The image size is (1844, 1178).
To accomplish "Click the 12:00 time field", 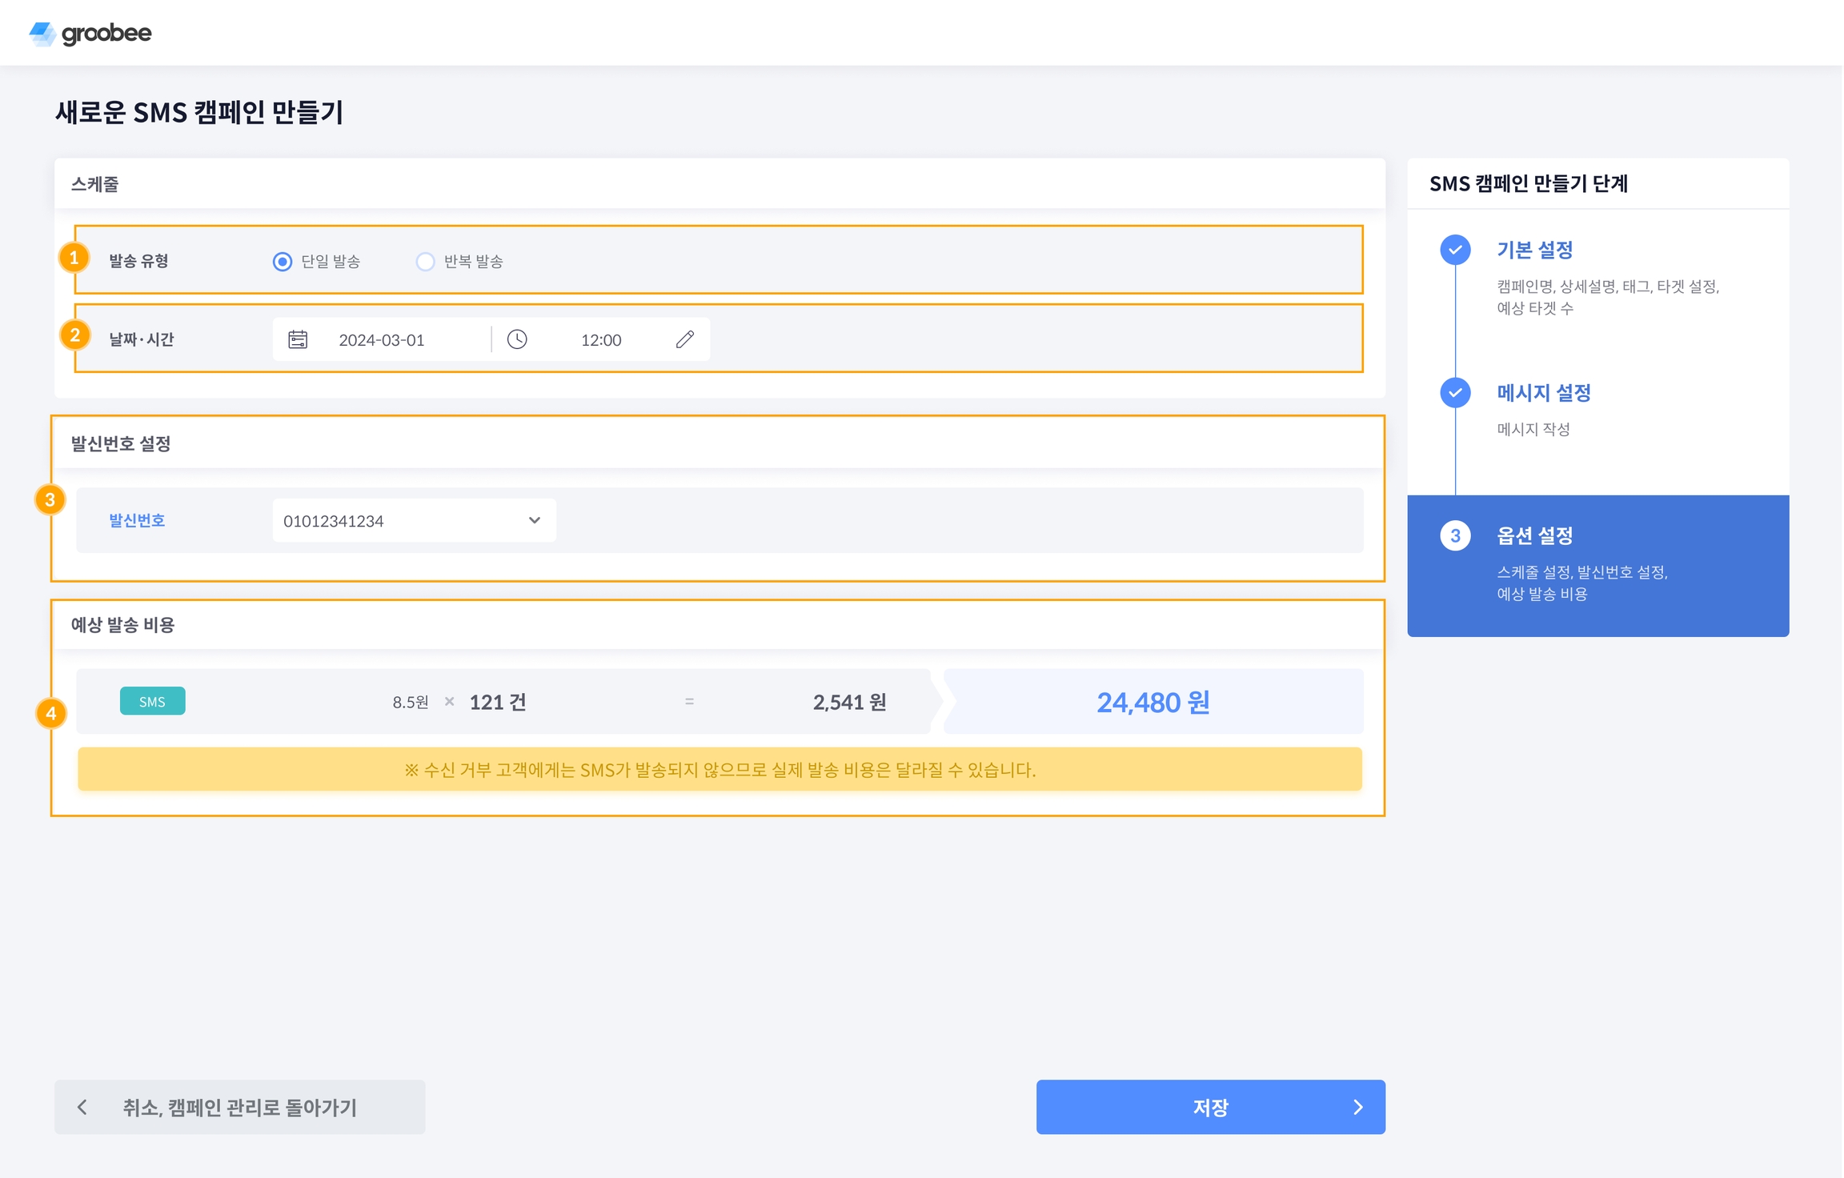I will 601,340.
